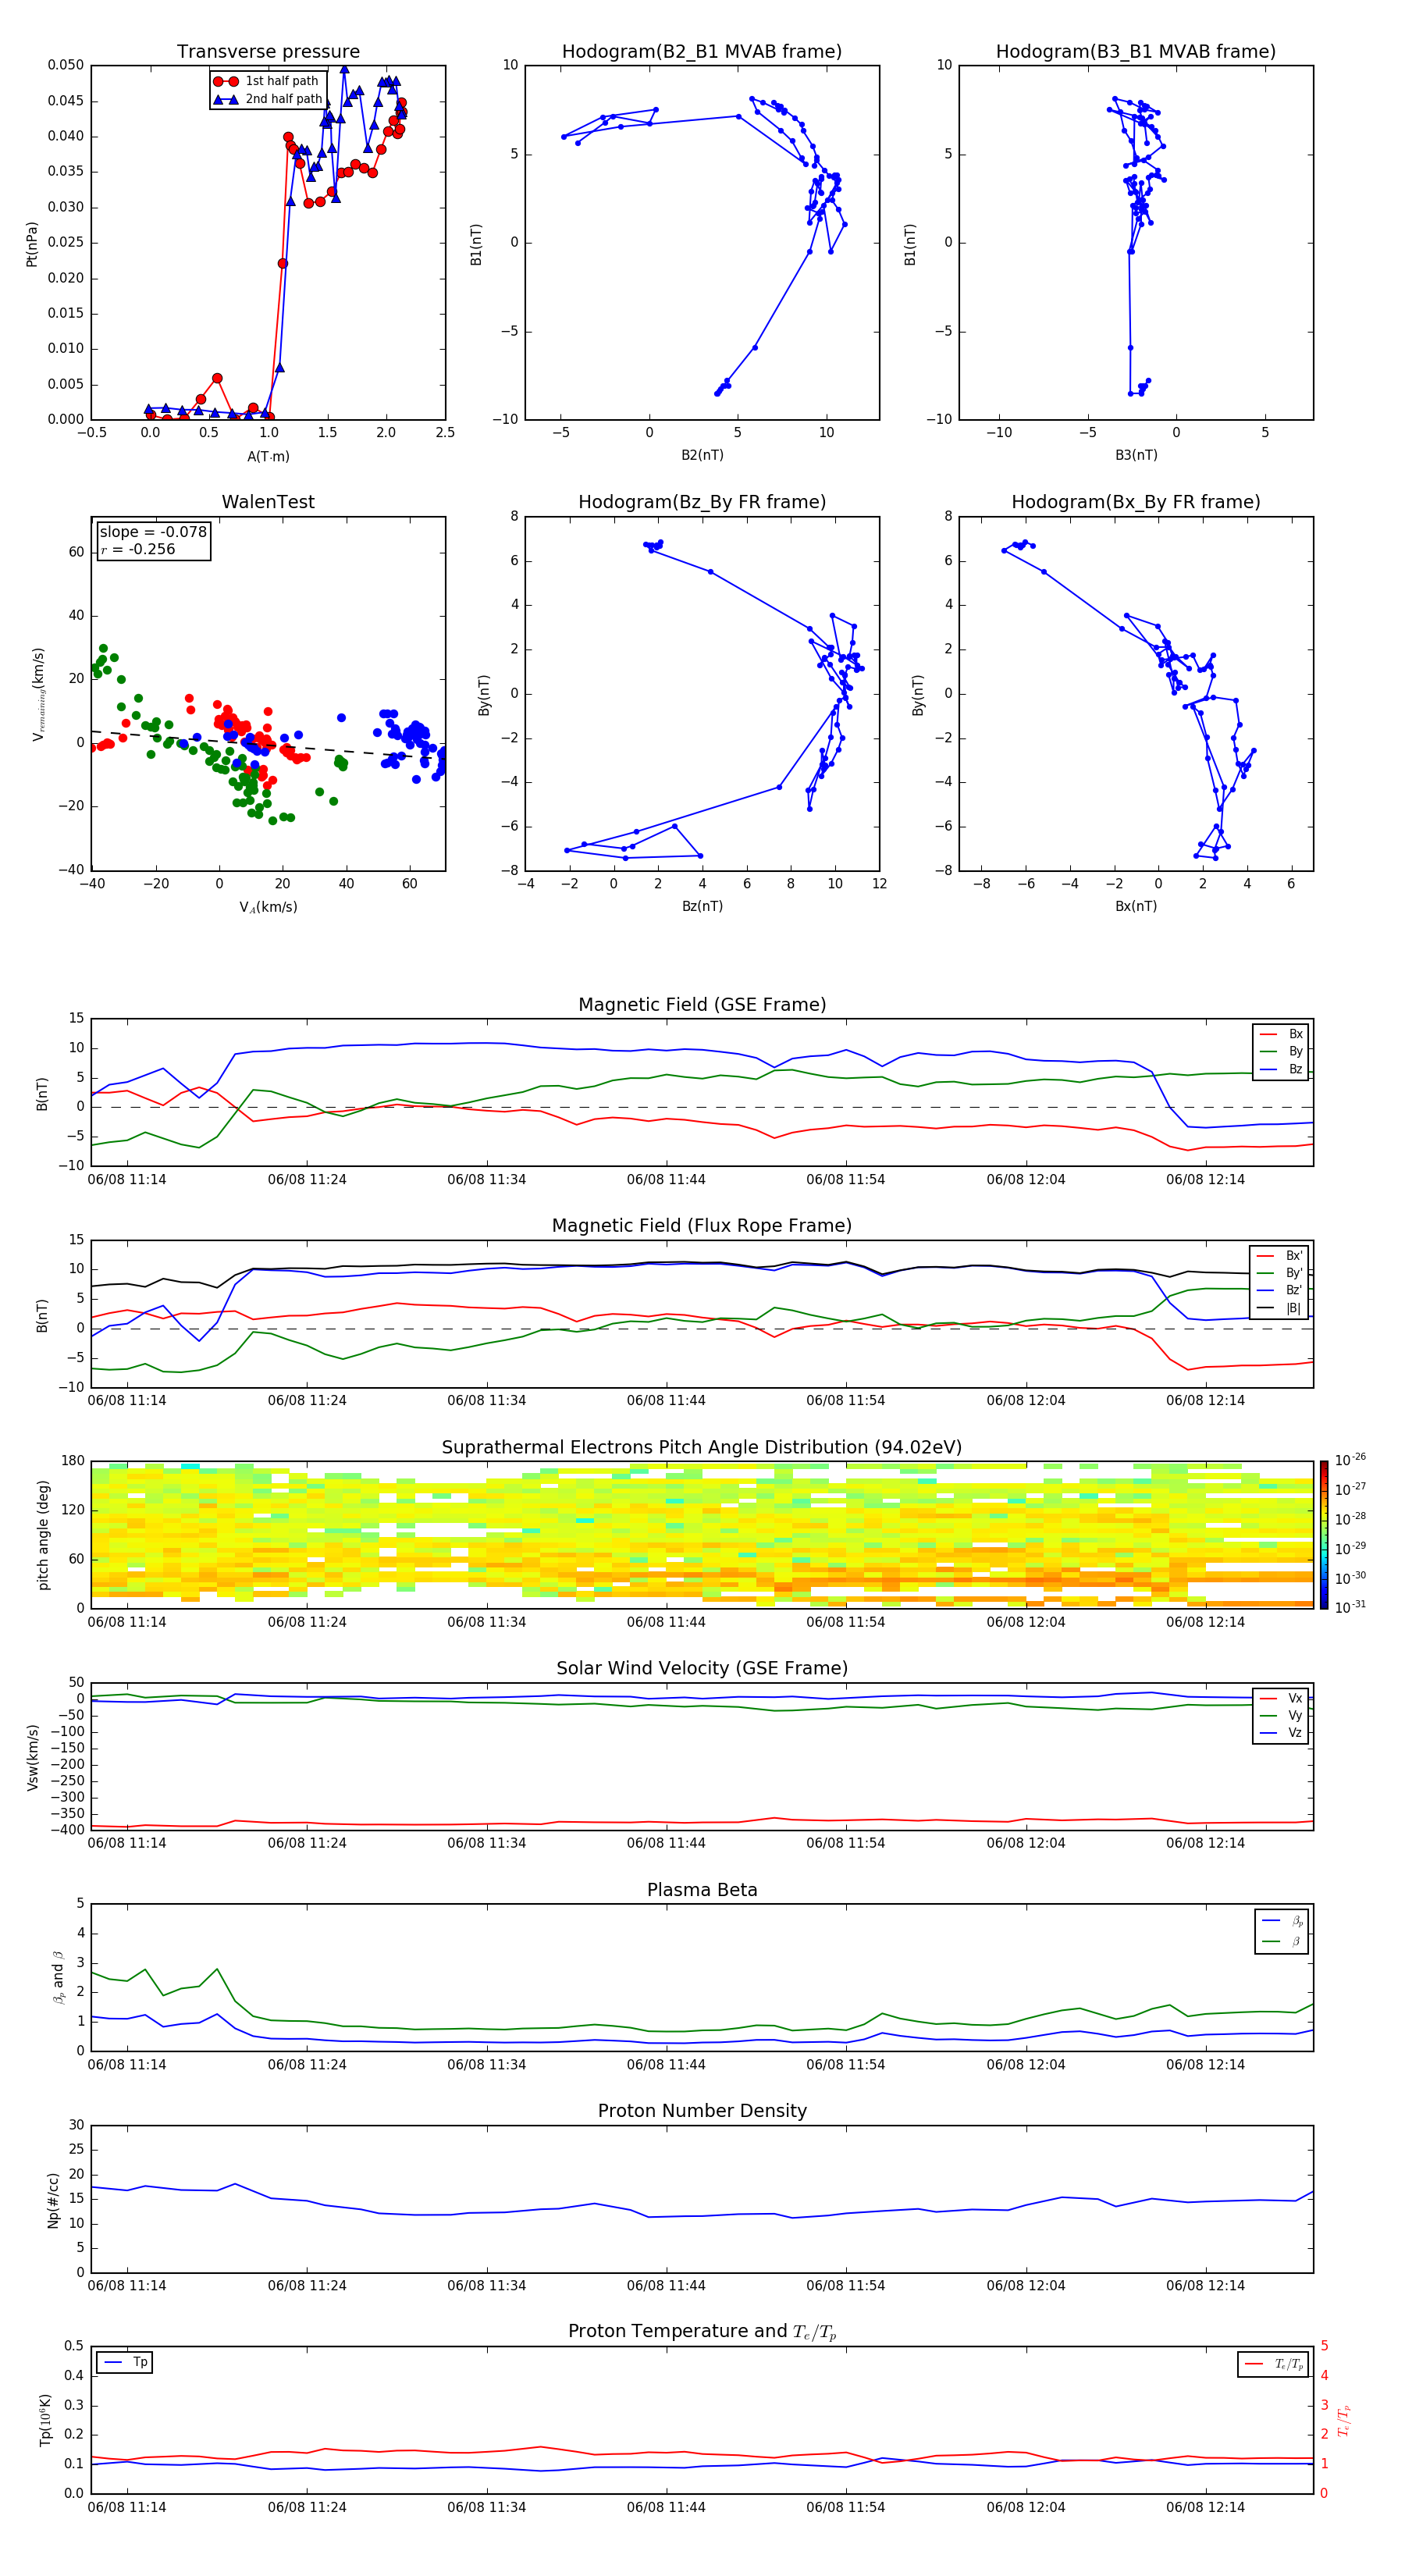Click 'By' legend entry in GSE magnetic field
Screen dimensions: 1405x2576
[x=1282, y=1051]
